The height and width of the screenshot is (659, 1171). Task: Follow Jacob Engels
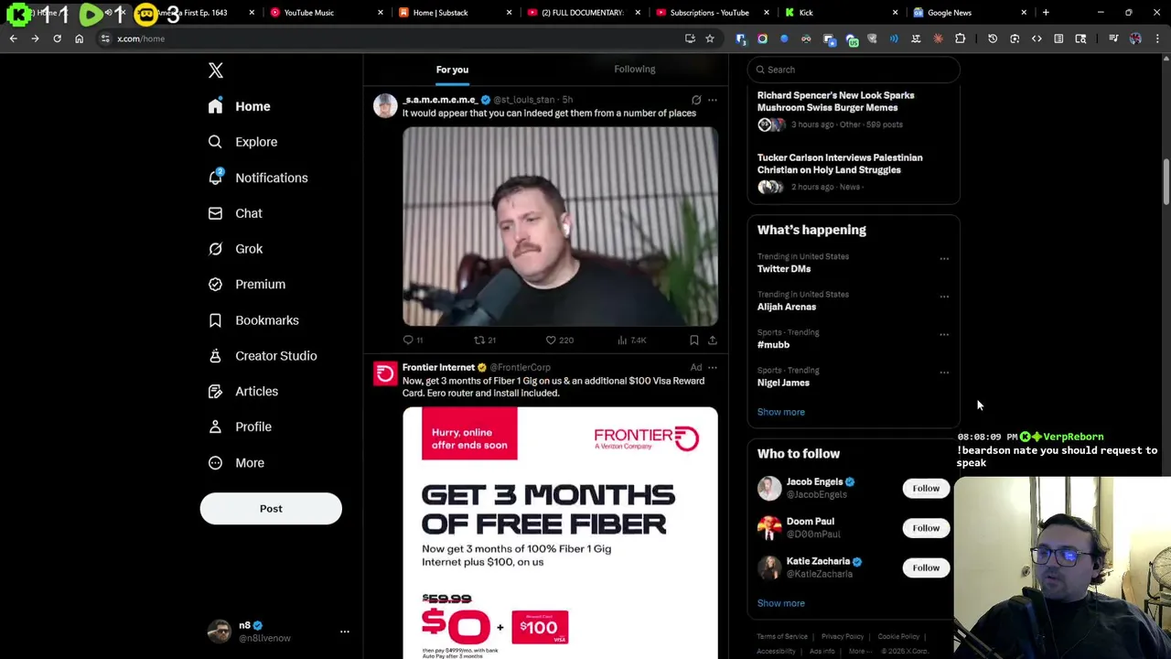(925, 488)
